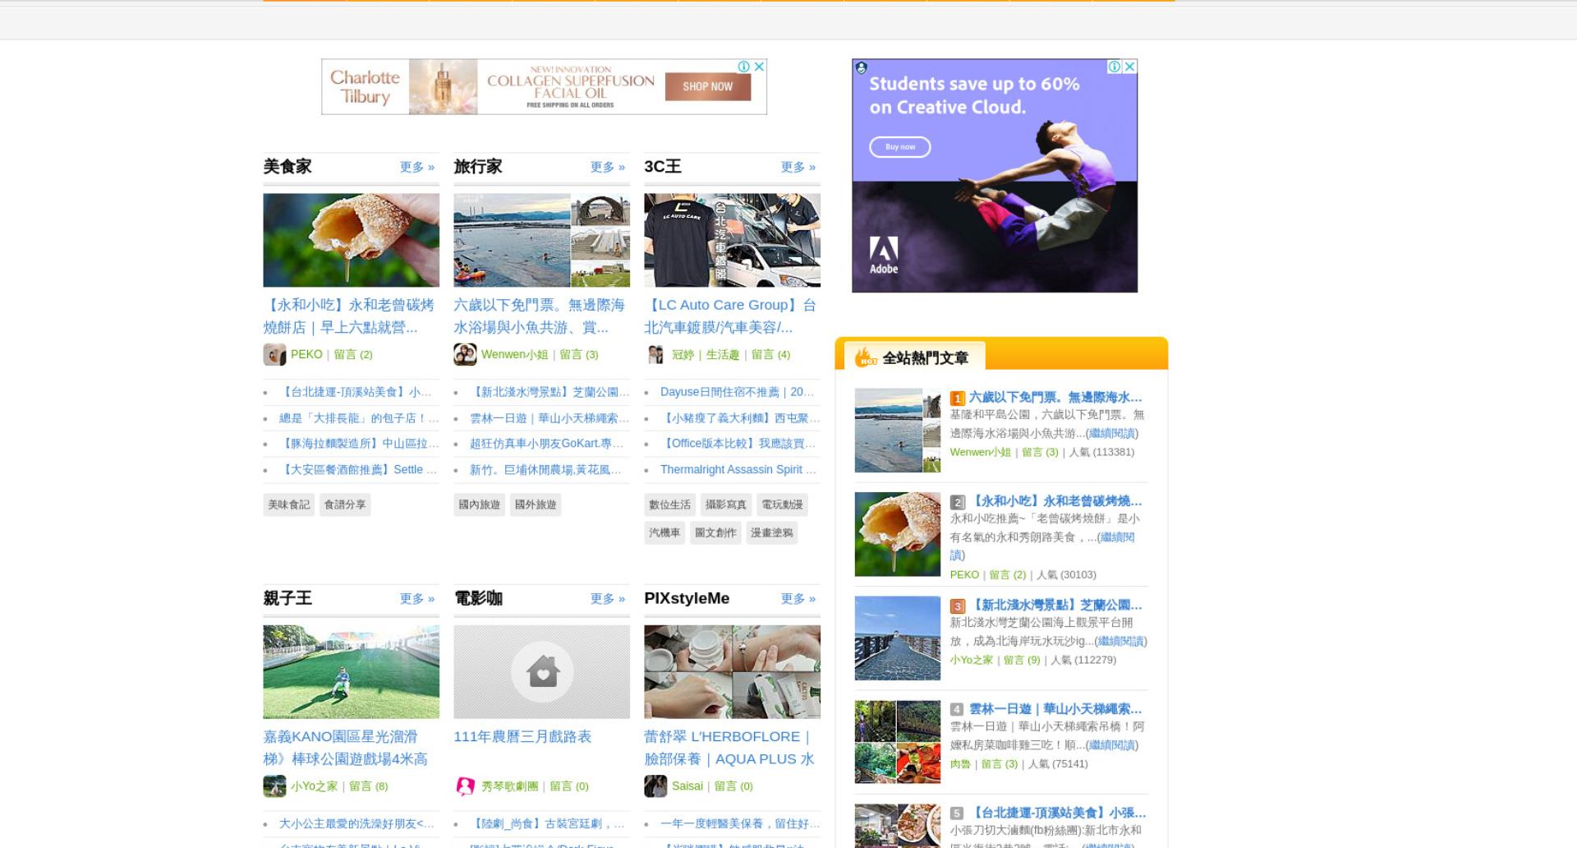Close the Charlotte Tilbury banner ad
Image resolution: width=1577 pixels, height=848 pixels.
(x=760, y=67)
